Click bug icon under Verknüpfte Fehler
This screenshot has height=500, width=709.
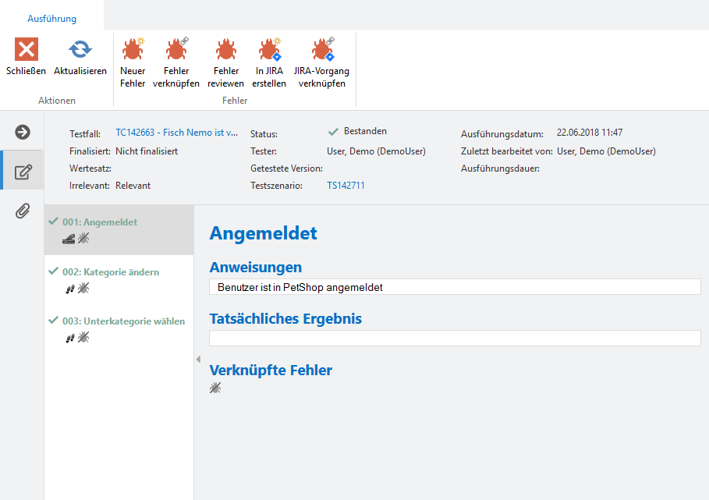(x=215, y=388)
